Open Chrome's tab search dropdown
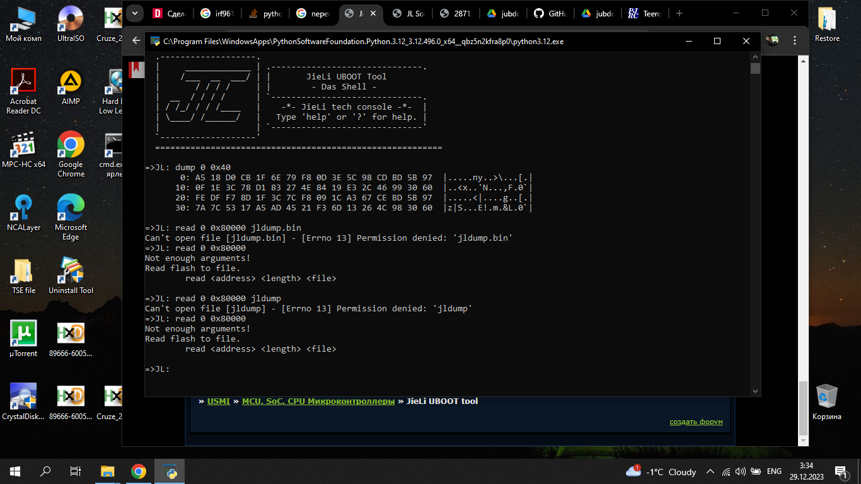This screenshot has height=484, width=861. click(x=134, y=13)
